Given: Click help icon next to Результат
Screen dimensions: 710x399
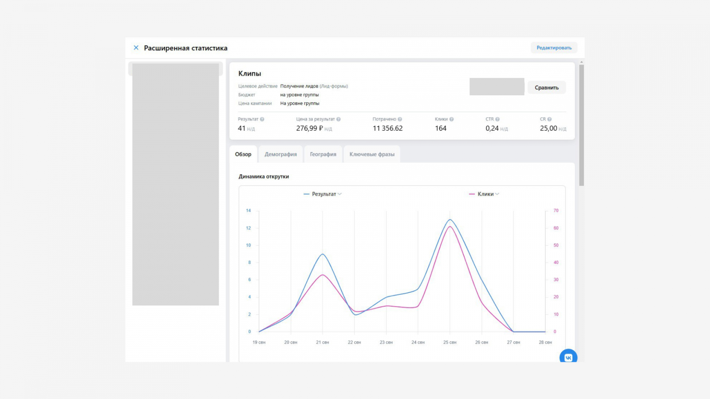Looking at the screenshot, I should (x=262, y=119).
